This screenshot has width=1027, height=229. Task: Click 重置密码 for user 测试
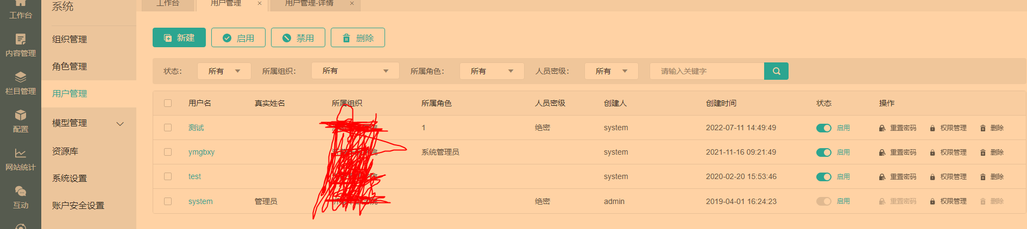[x=898, y=128]
